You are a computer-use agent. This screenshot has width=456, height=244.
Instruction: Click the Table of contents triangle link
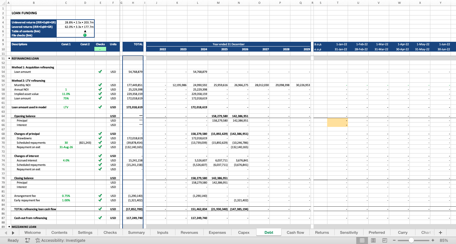pos(85,31)
